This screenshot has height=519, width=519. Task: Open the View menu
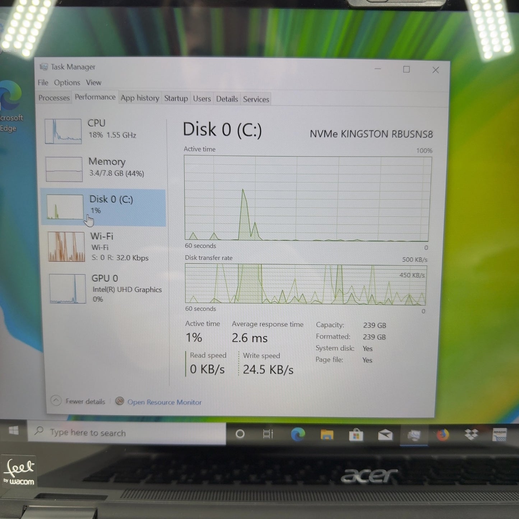click(x=93, y=83)
